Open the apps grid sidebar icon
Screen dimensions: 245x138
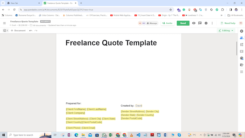pos(241,72)
